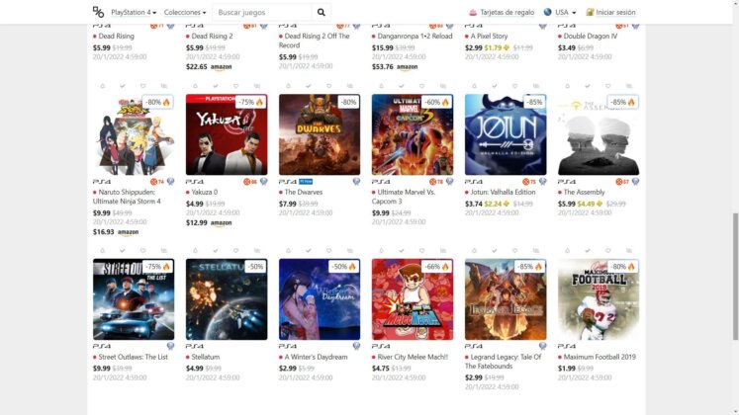The width and height of the screenshot is (739, 415).
Task: Click the page vertical scrollbar
Action: 735,277
